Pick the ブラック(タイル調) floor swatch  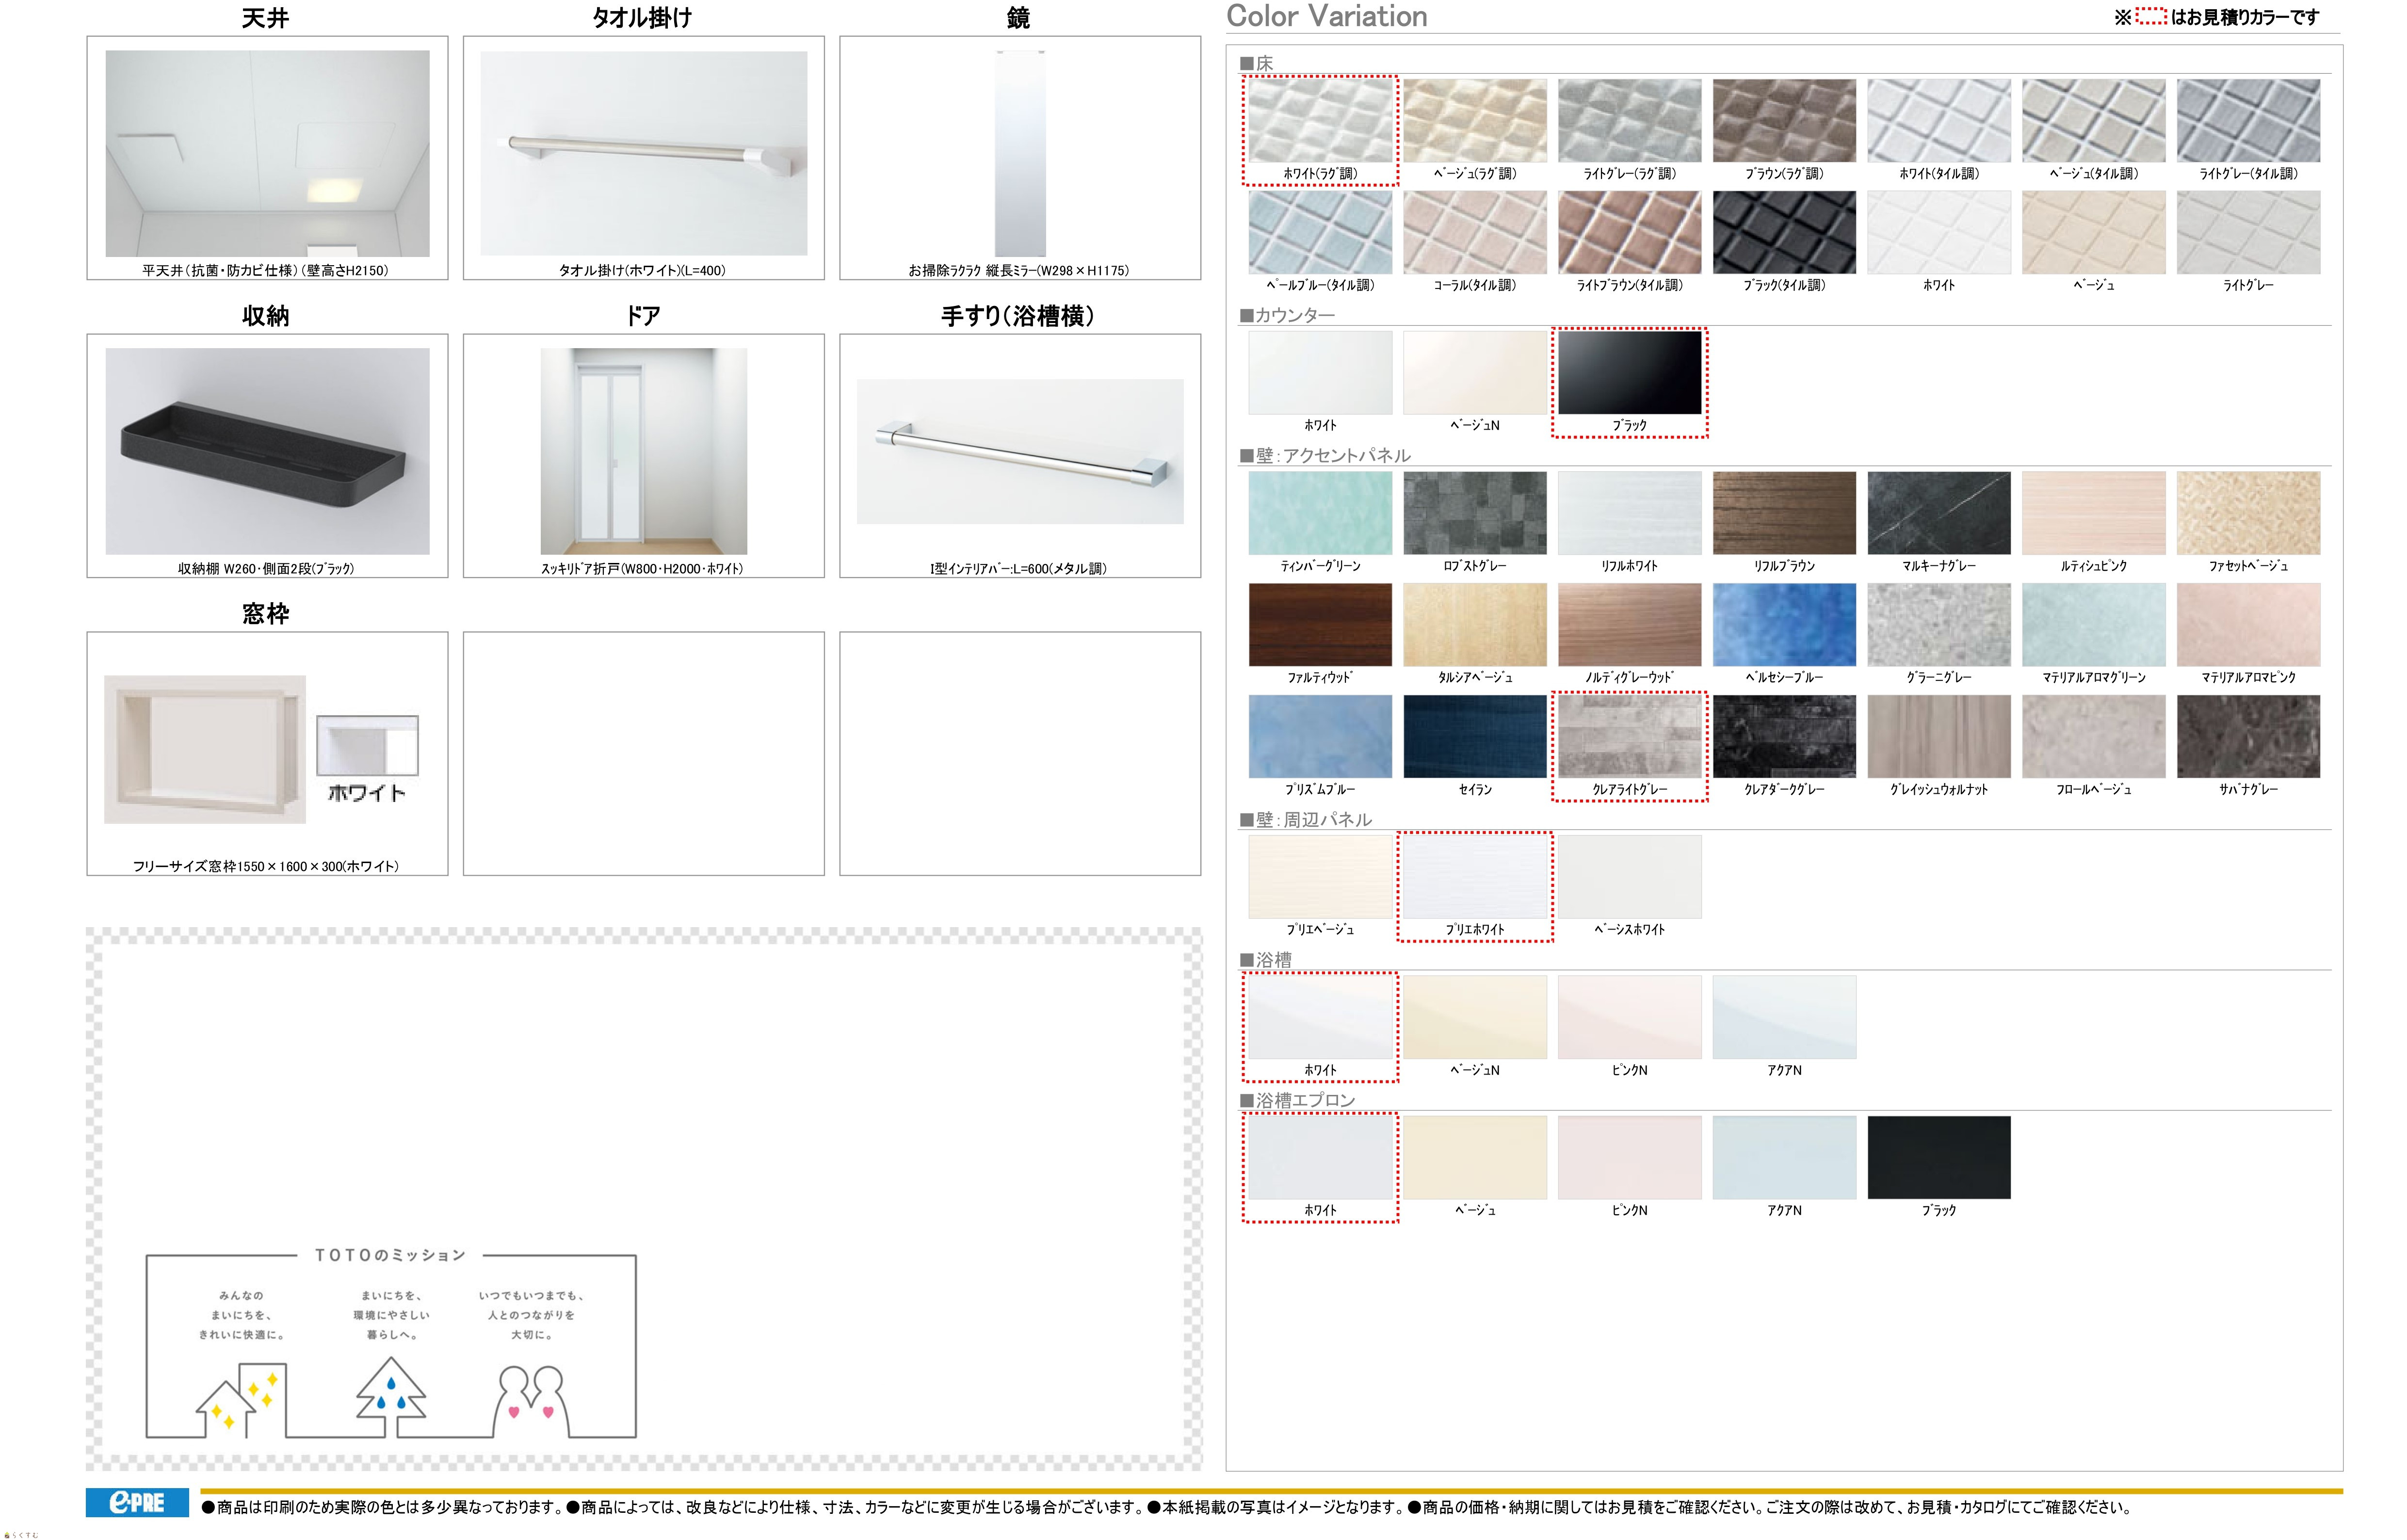1783,232
